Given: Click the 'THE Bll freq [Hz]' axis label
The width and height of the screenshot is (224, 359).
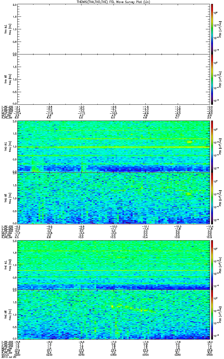Looking at the screenshot, I should pyautogui.click(x=8, y=315).
